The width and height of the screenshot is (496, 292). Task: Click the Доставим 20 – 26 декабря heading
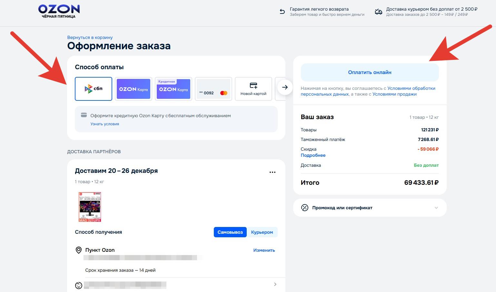click(116, 171)
